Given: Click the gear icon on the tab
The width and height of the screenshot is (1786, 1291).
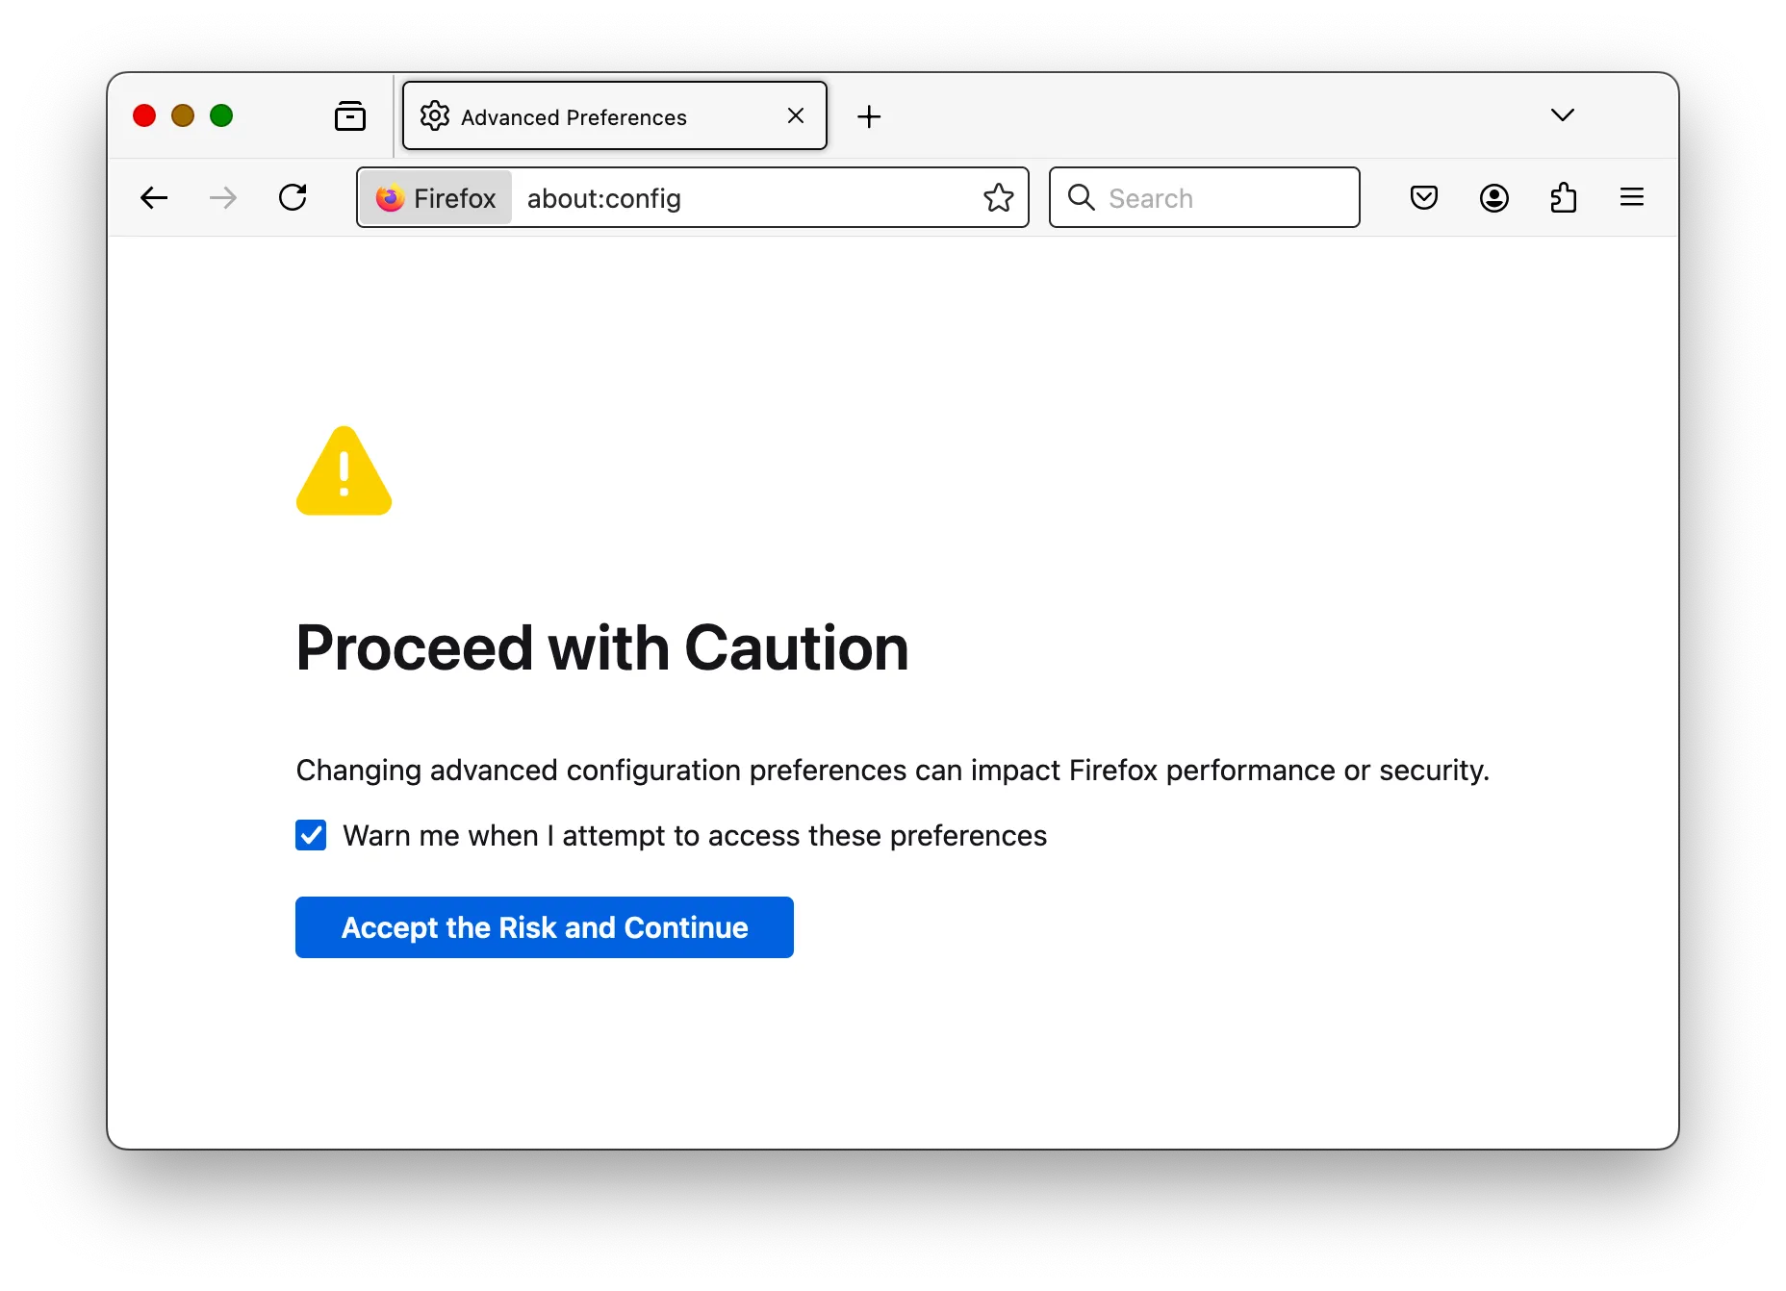Looking at the screenshot, I should click(434, 115).
